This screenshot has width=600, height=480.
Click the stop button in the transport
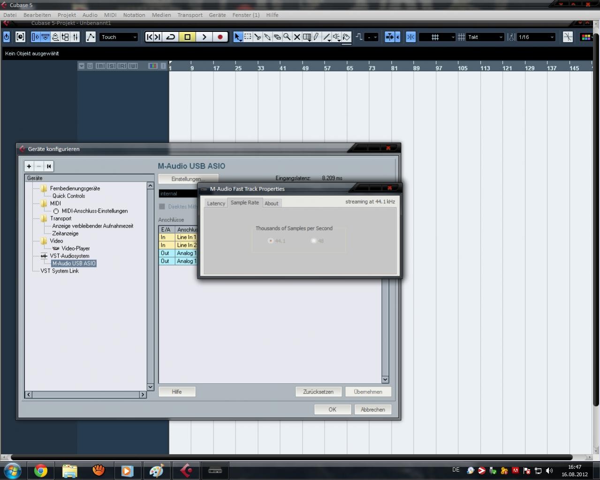click(188, 37)
